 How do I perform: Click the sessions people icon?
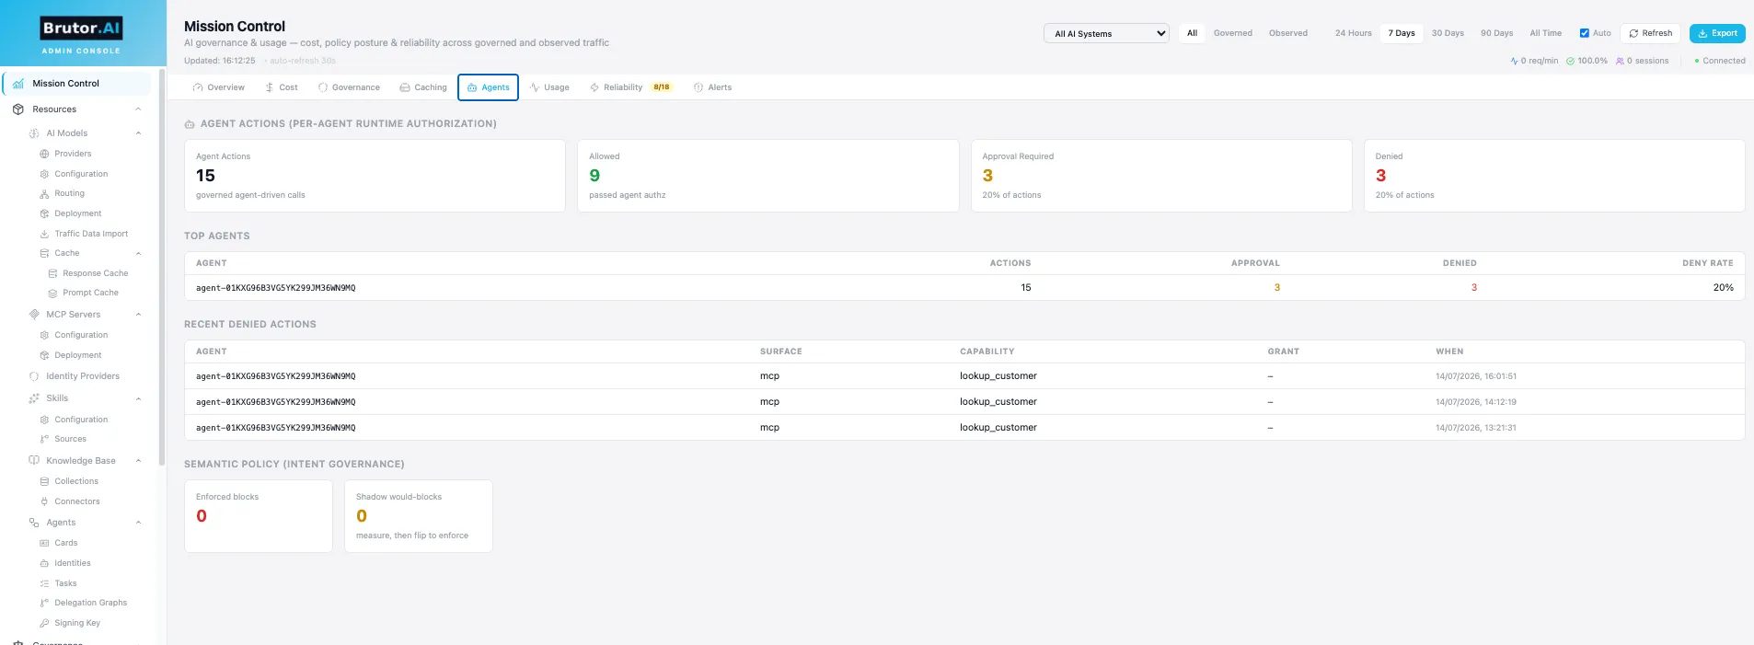pos(1620,61)
